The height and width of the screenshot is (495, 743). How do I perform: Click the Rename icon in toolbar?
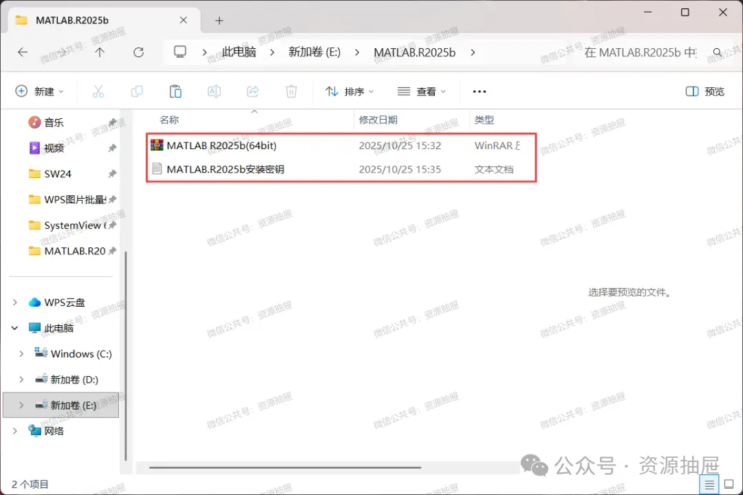214,91
